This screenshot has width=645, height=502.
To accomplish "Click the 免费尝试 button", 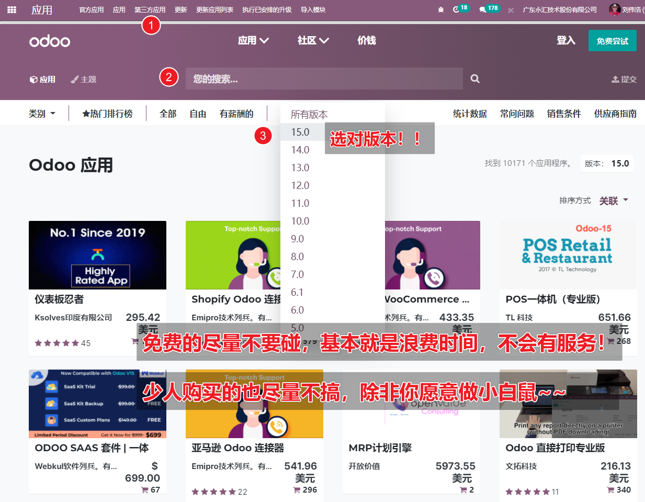I will [x=612, y=41].
